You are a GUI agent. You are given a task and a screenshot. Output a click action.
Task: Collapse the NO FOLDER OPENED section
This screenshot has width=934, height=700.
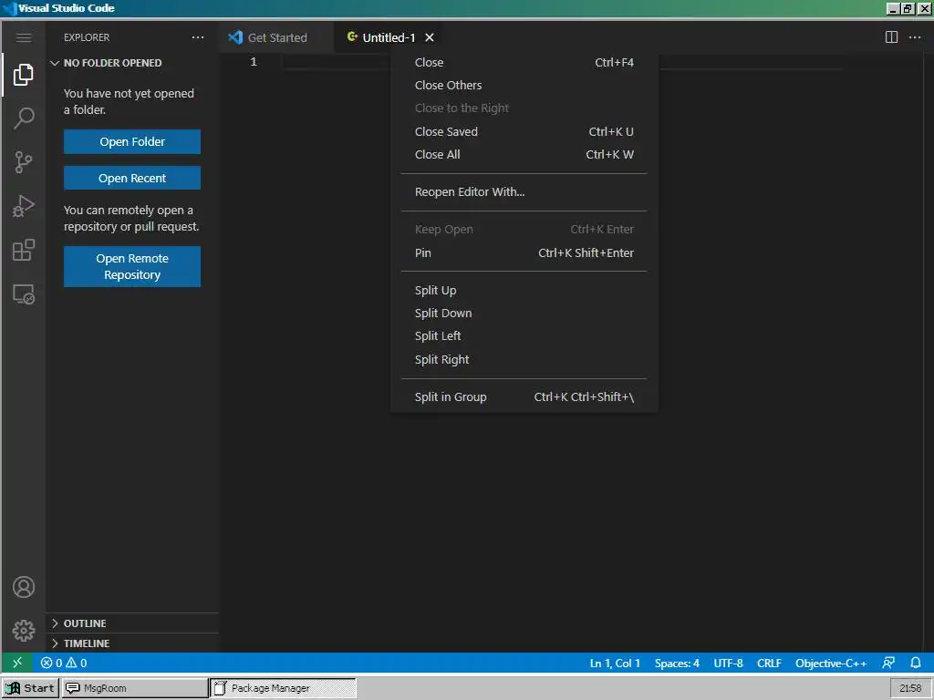point(131,63)
